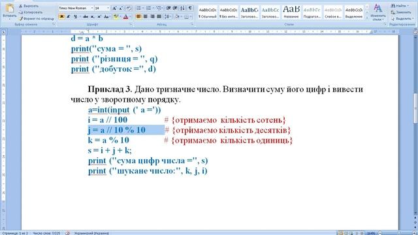Image resolution: width=418 pixels, height=235 pixels.
Task: Apply the Название style
Action: (x=291, y=12)
